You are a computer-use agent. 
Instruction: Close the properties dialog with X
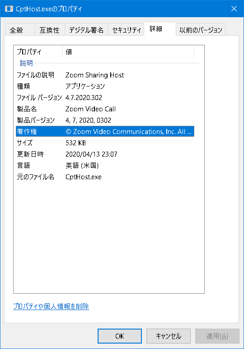(234, 9)
